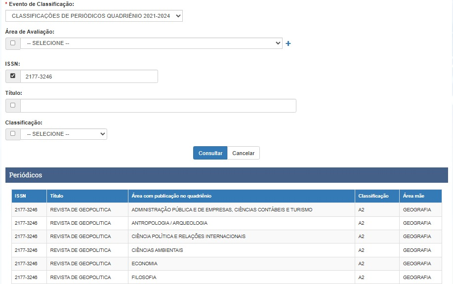Click the Periódicos panel heading

[x=26, y=175]
